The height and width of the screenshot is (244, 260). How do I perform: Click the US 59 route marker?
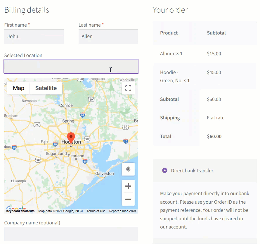(91, 99)
